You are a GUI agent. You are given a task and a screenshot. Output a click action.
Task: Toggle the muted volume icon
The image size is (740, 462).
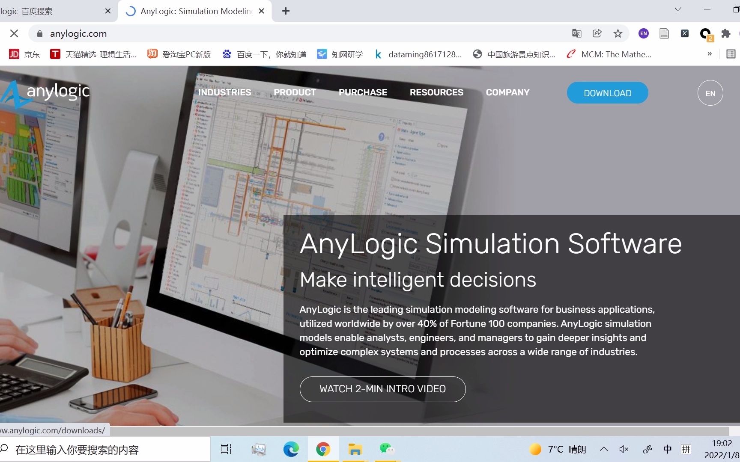[624, 449]
